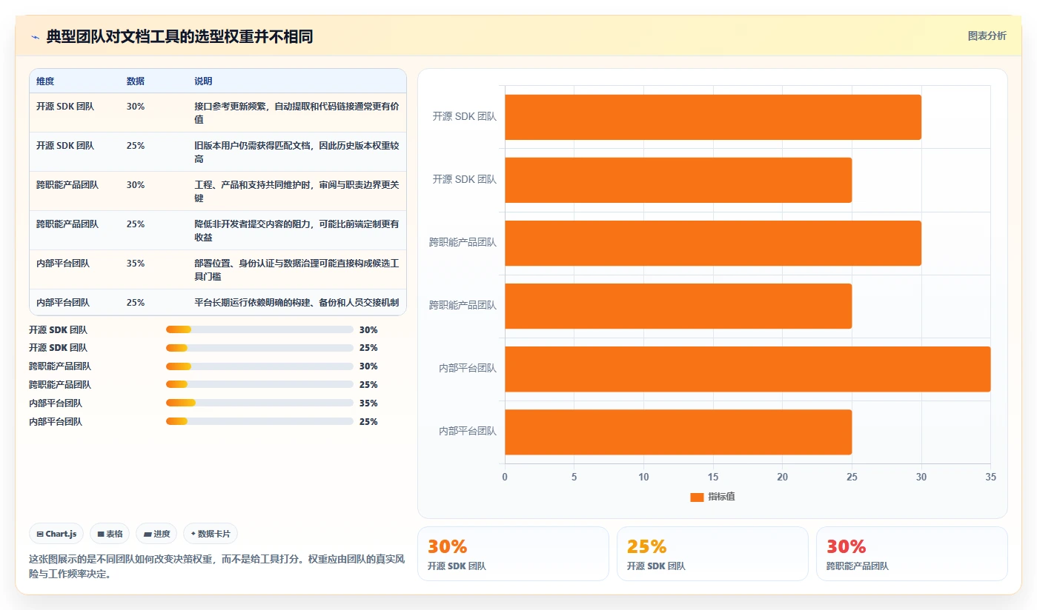The height and width of the screenshot is (610, 1037).
Task: Click the 开源 SDK 团队 30% progress bar
Action: click(x=259, y=329)
